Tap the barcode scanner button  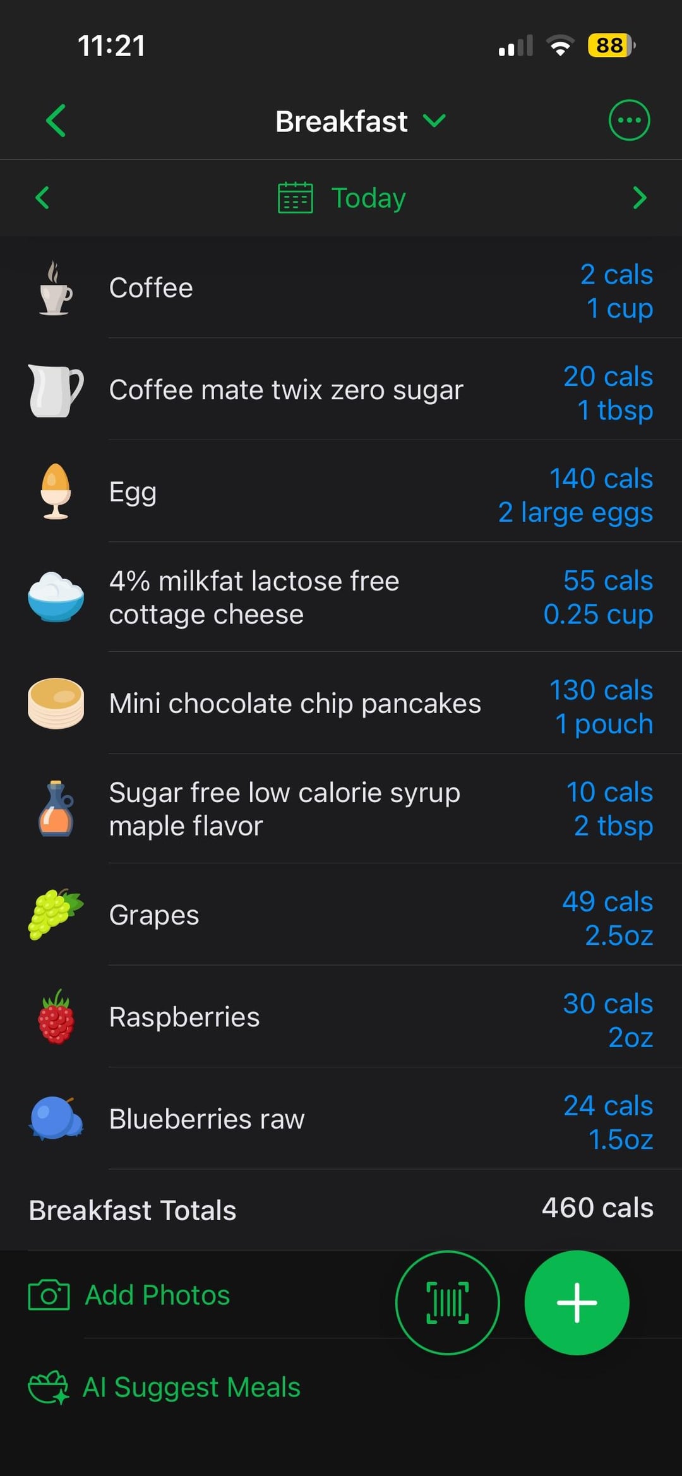click(447, 1302)
